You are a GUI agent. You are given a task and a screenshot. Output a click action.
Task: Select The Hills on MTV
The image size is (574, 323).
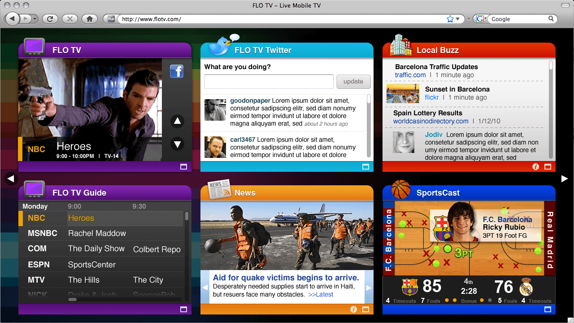(x=84, y=280)
